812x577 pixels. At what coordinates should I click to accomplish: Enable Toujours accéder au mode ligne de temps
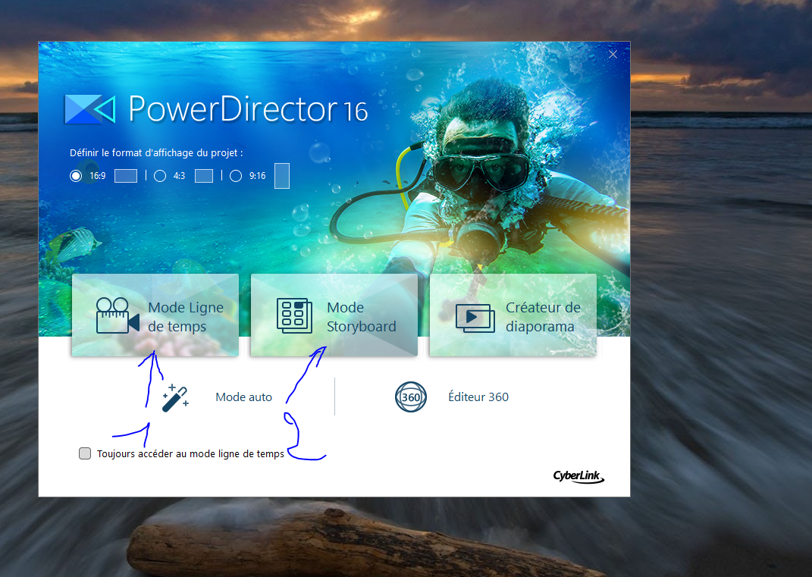coord(85,453)
